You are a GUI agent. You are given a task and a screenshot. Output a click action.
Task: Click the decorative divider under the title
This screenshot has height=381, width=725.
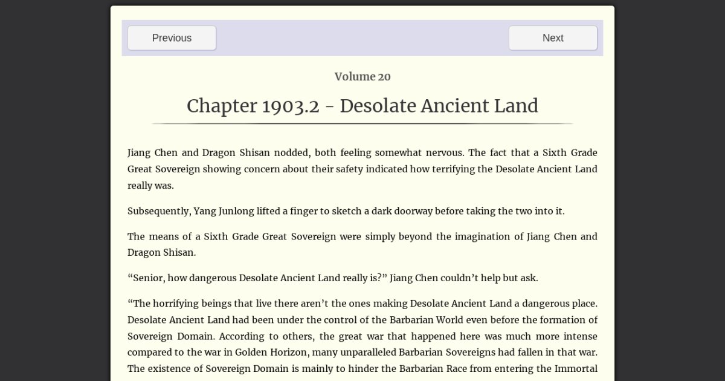point(362,123)
